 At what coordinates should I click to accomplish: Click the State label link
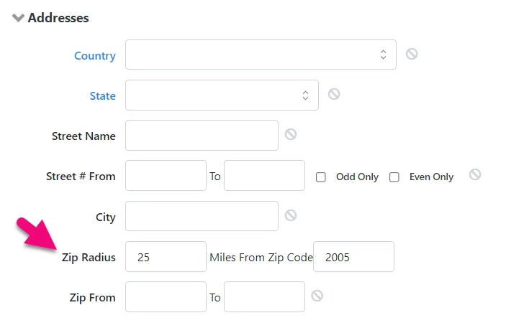point(103,96)
